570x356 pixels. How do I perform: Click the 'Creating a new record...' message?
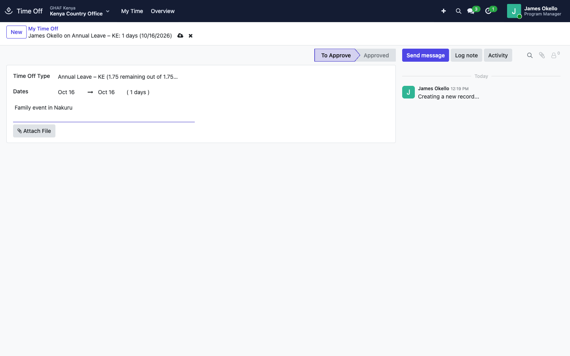click(x=448, y=97)
